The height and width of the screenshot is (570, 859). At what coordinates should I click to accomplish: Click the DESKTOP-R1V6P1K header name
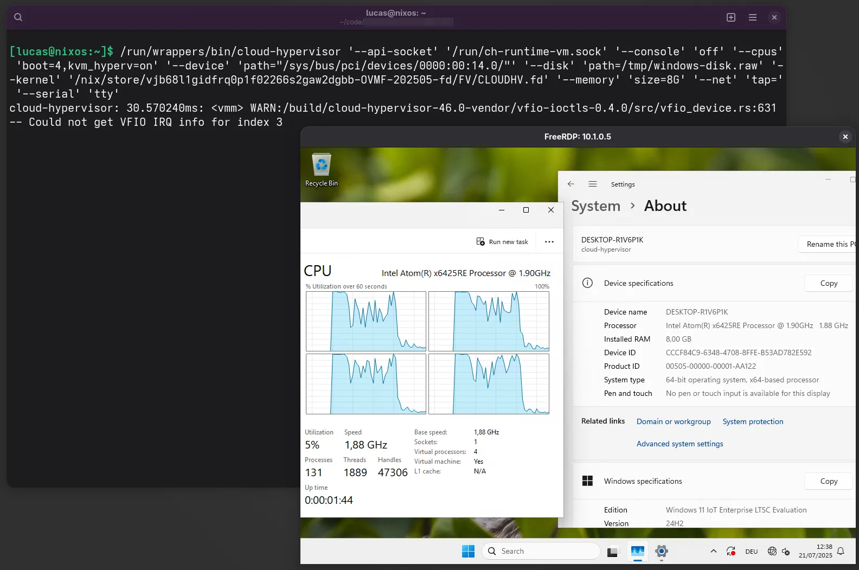tap(612, 240)
